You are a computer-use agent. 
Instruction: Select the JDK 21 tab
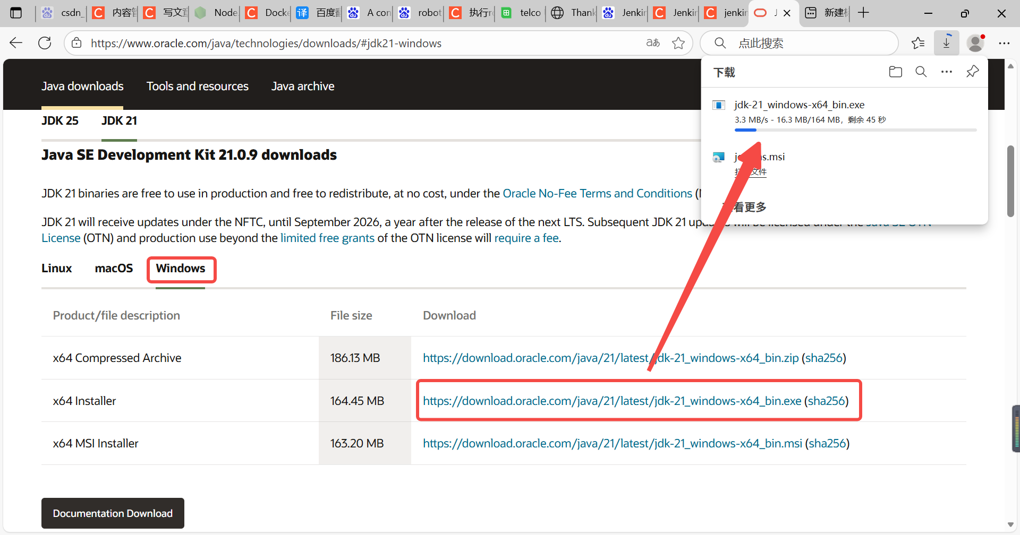119,120
